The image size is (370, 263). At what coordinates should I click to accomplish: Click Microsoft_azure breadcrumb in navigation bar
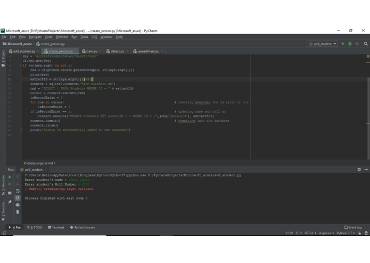[x=17, y=44]
